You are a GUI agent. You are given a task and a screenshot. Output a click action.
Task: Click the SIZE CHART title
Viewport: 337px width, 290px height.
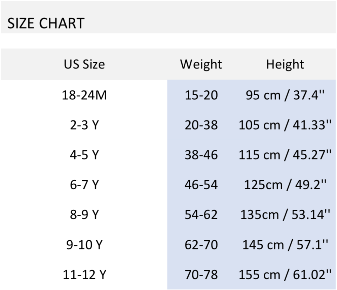click(x=46, y=23)
